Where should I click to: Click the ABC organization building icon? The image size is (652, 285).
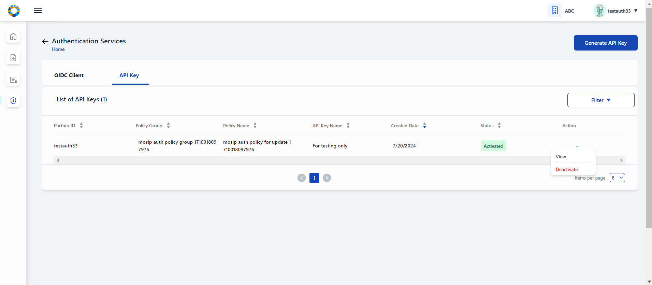[555, 11]
